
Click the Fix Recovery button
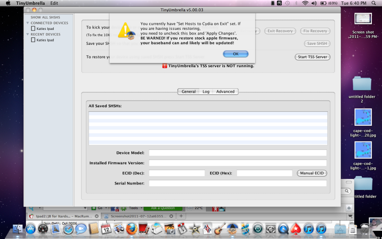(315, 31)
